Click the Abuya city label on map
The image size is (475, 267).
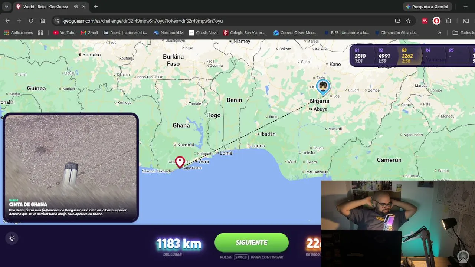click(320, 109)
